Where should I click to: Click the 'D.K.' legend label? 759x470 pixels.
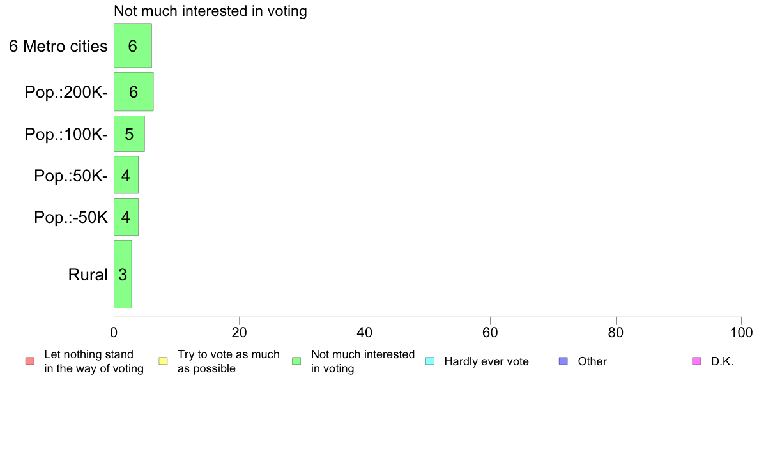click(722, 361)
